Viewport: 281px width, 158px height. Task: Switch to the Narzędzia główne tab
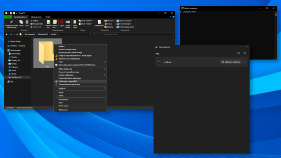(20, 17)
